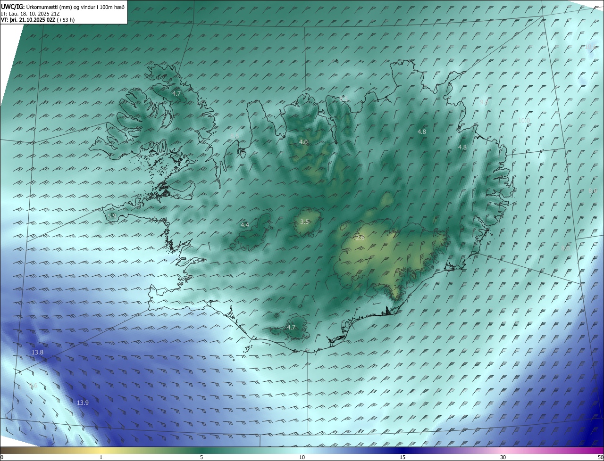This screenshot has height=461, width=604.
Task: Click the colorbar tick label 5
Action: 201,457
